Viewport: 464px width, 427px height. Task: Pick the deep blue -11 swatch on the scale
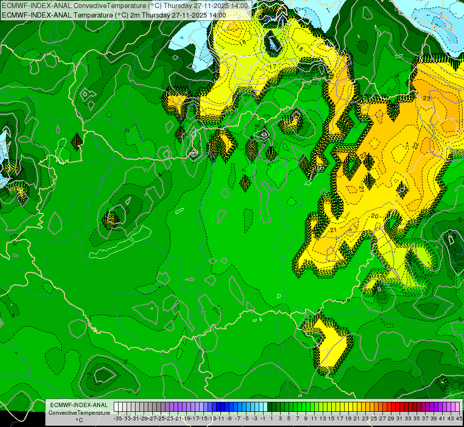[218, 407]
